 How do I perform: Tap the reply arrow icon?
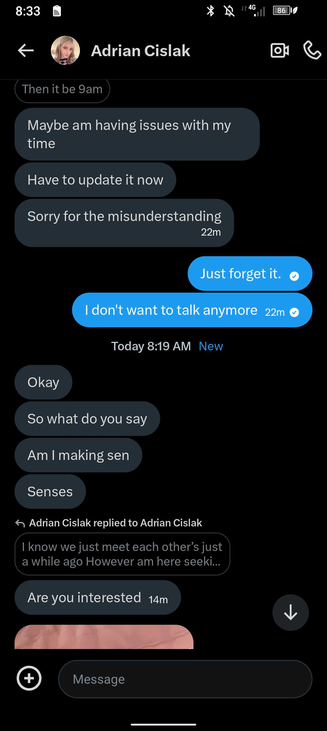click(x=20, y=523)
